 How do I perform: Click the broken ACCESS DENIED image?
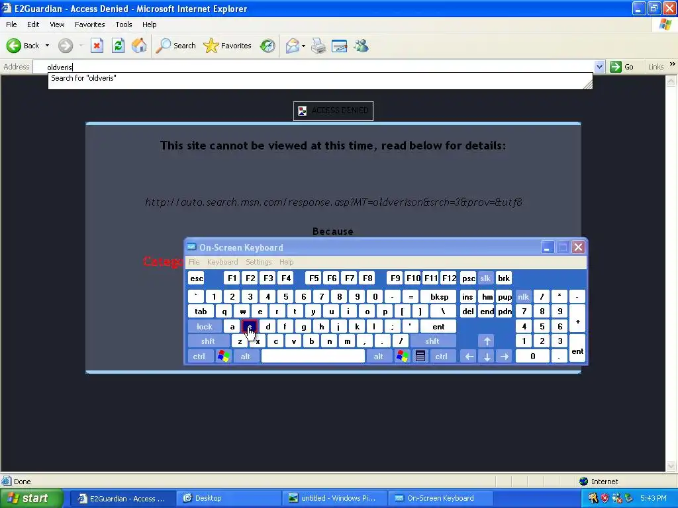point(333,110)
